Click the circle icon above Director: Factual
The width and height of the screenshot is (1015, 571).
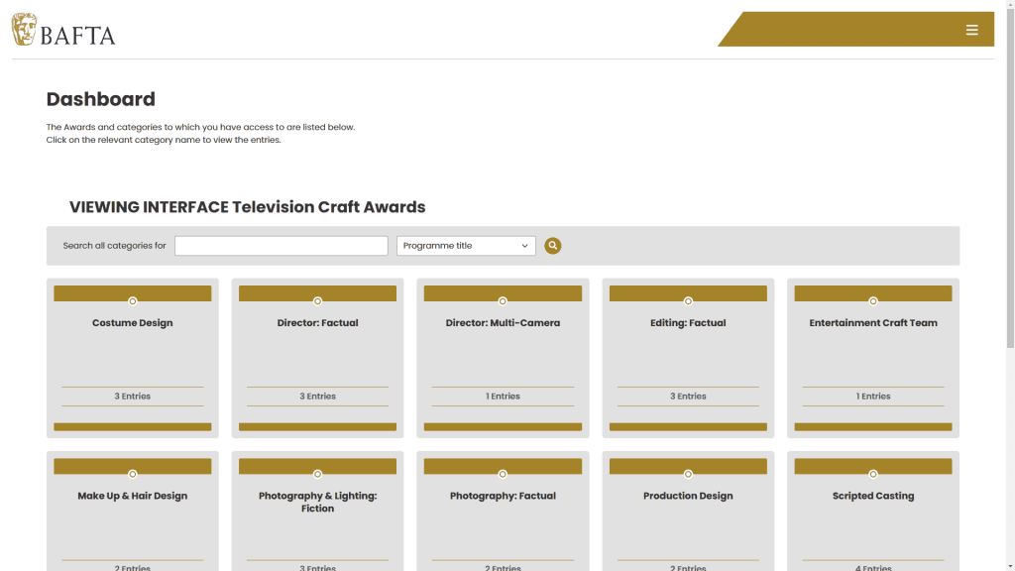pyautogui.click(x=317, y=301)
